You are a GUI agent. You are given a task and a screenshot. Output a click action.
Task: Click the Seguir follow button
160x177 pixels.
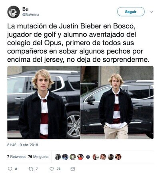[x=131, y=12]
